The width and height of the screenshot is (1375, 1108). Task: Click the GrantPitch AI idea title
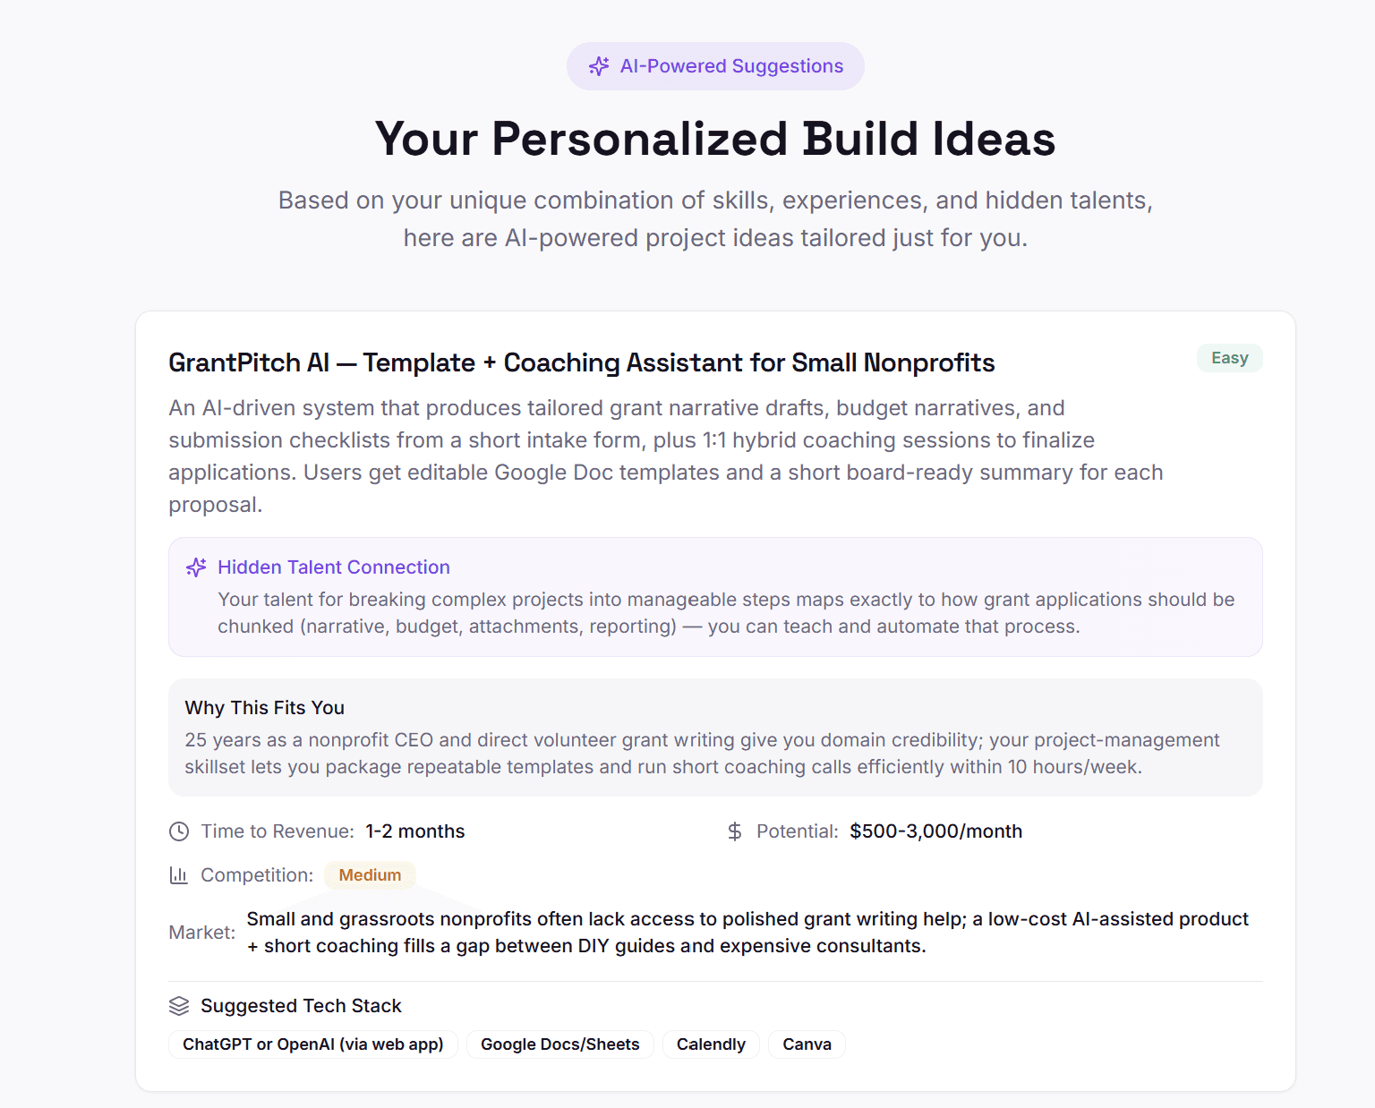pos(581,362)
